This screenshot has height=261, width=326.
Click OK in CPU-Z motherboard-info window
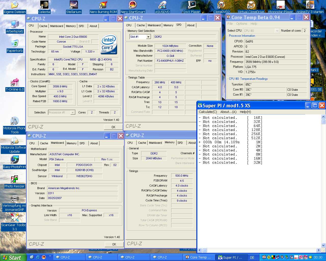(x=114, y=244)
